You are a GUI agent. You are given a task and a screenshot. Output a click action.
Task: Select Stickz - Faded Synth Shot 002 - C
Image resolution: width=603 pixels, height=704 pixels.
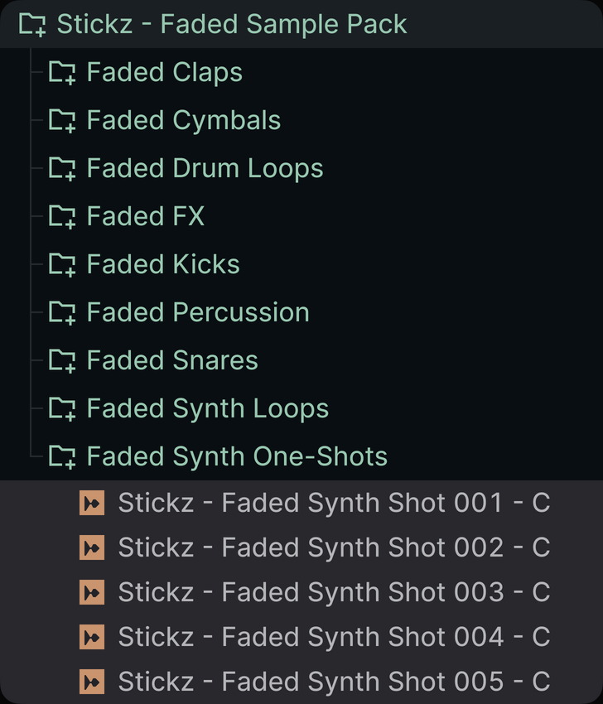pos(334,547)
